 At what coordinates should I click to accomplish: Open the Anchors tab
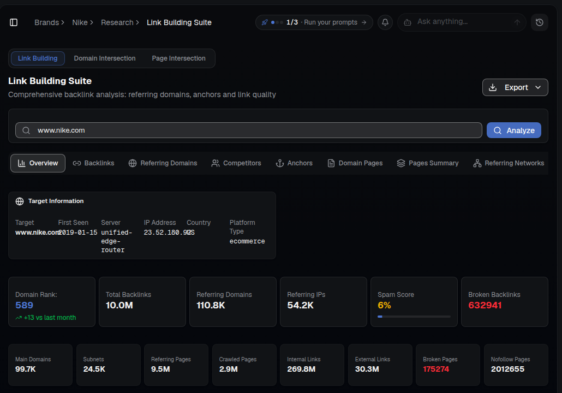tap(294, 163)
